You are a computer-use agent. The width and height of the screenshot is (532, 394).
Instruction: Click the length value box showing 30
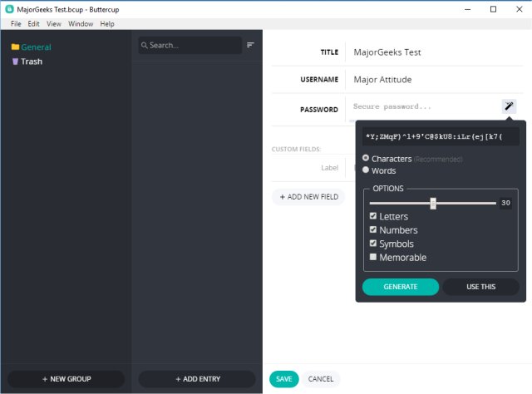[505, 203]
